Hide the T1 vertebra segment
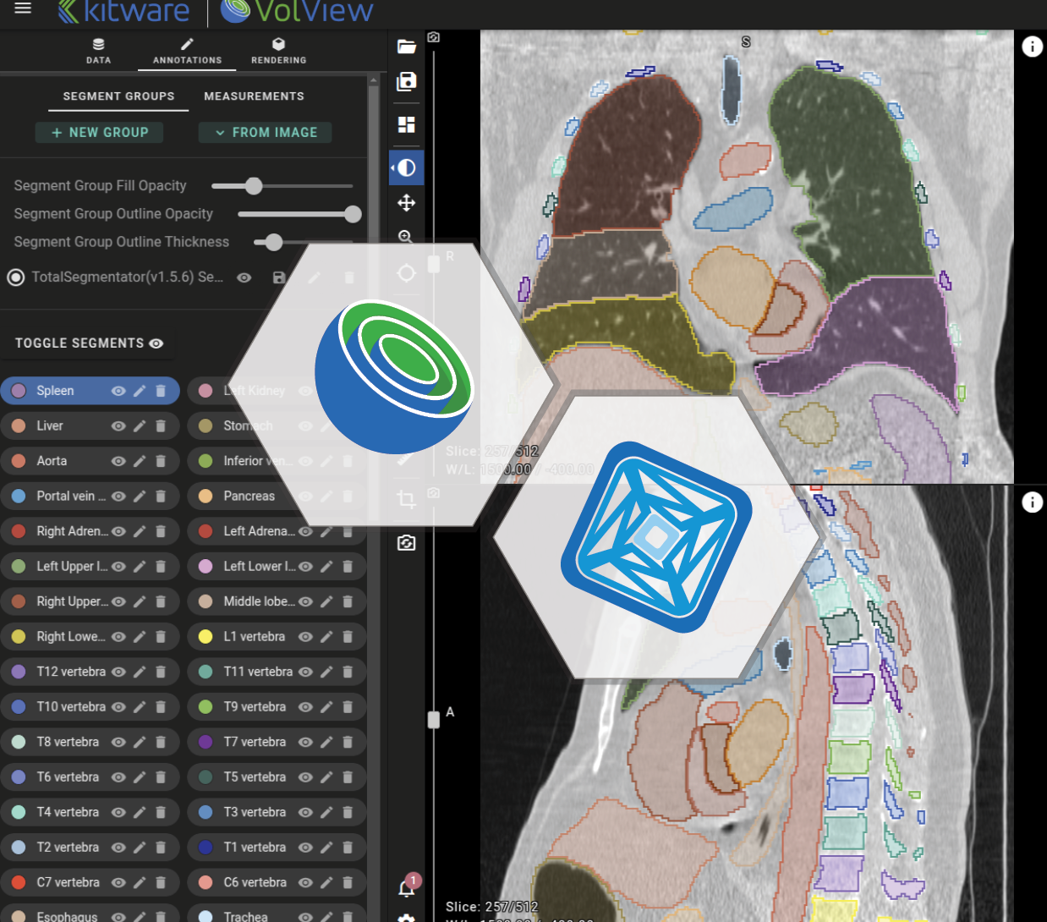Viewport: 1047px width, 922px height. [305, 848]
